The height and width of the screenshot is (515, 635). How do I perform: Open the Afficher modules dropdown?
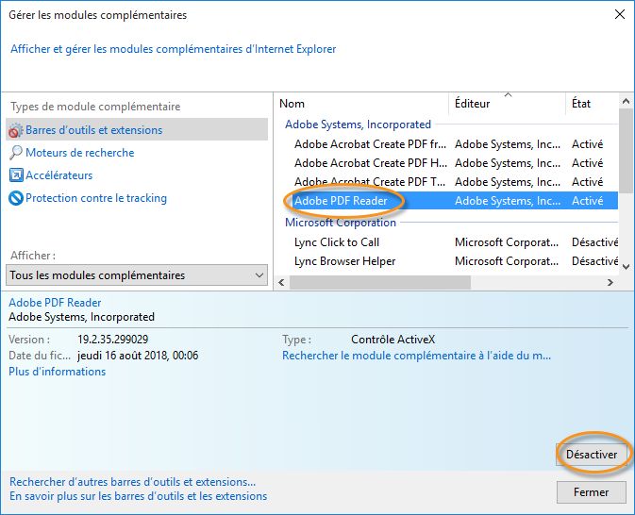(x=138, y=275)
